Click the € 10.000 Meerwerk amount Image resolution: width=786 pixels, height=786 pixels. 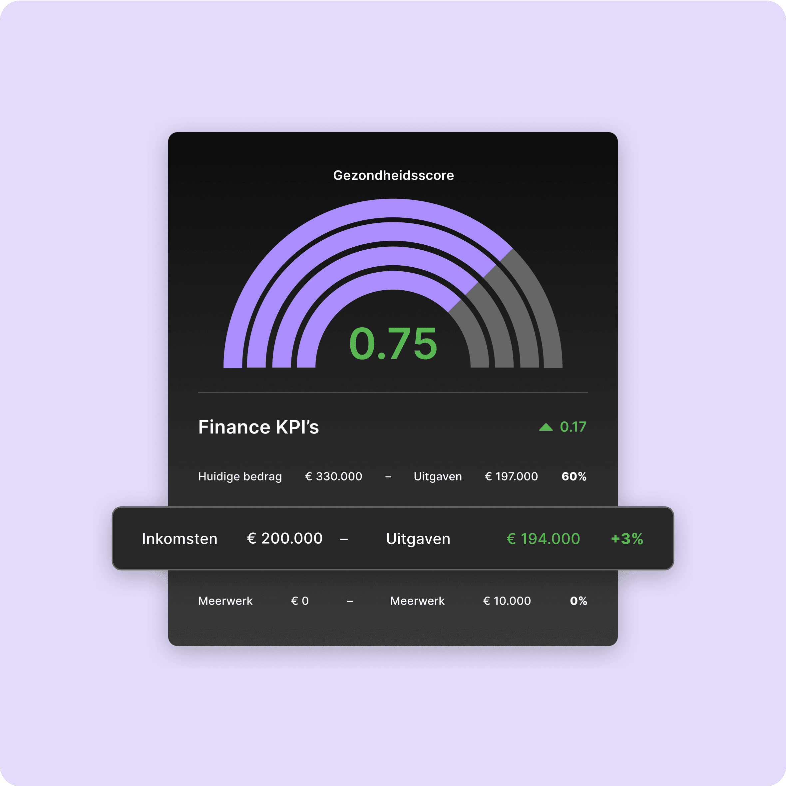click(x=507, y=601)
